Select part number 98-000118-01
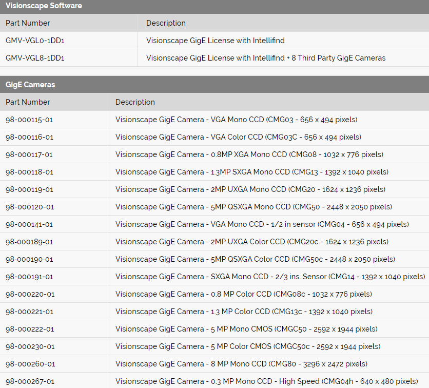The width and height of the screenshot is (429, 388). pos(30,172)
